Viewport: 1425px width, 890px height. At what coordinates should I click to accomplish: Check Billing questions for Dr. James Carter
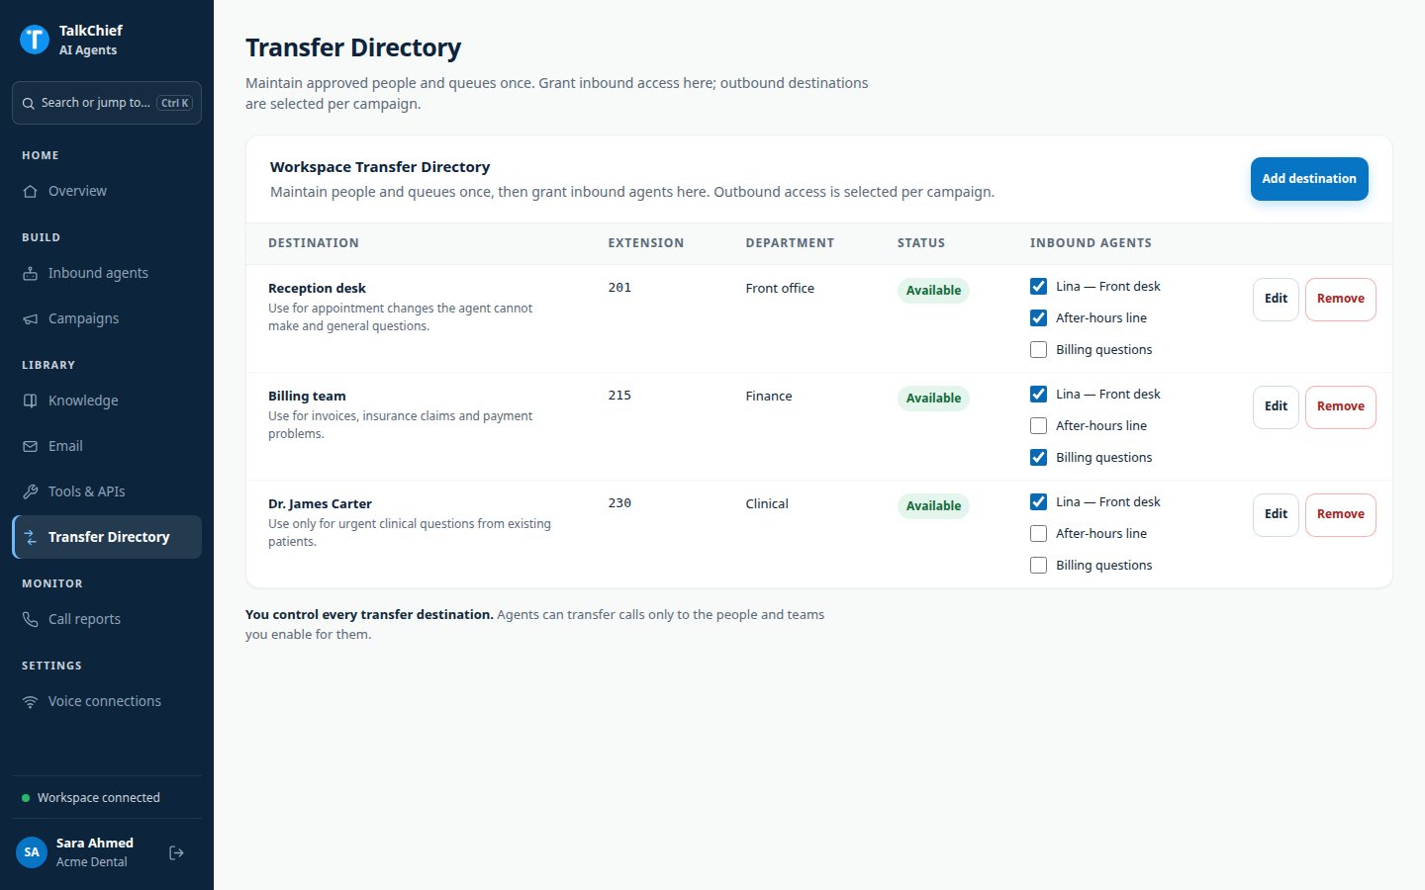tap(1038, 565)
